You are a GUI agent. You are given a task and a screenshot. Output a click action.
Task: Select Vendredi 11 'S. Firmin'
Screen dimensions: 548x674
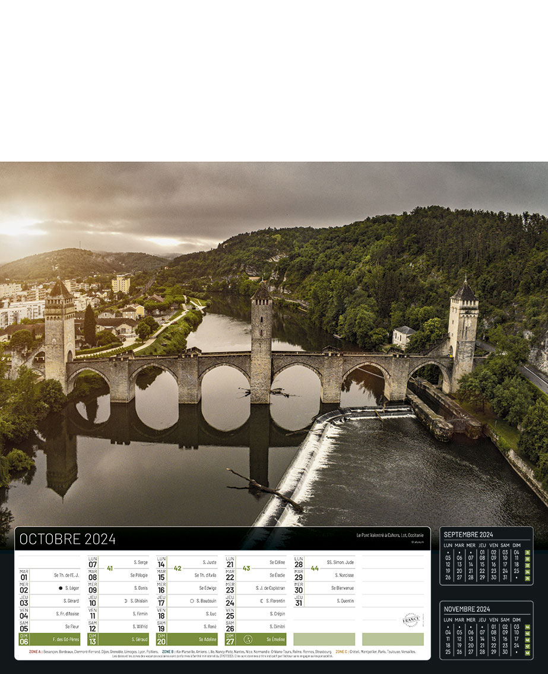(118, 614)
